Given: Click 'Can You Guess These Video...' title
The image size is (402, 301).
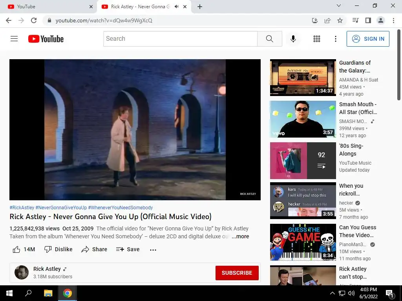Looking at the screenshot, I should (358, 231).
